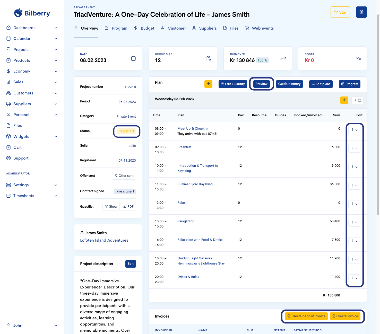
Task: Open the Cart sidebar item
Action: click(18, 147)
